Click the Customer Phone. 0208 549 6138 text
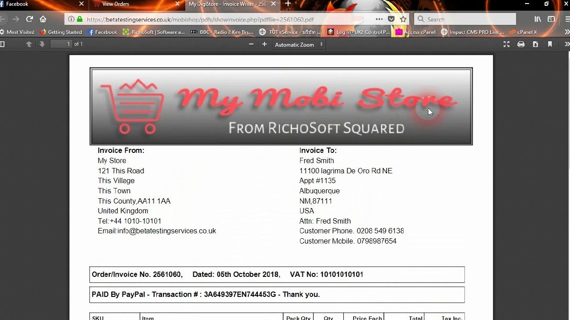The image size is (570, 320). pyautogui.click(x=352, y=231)
